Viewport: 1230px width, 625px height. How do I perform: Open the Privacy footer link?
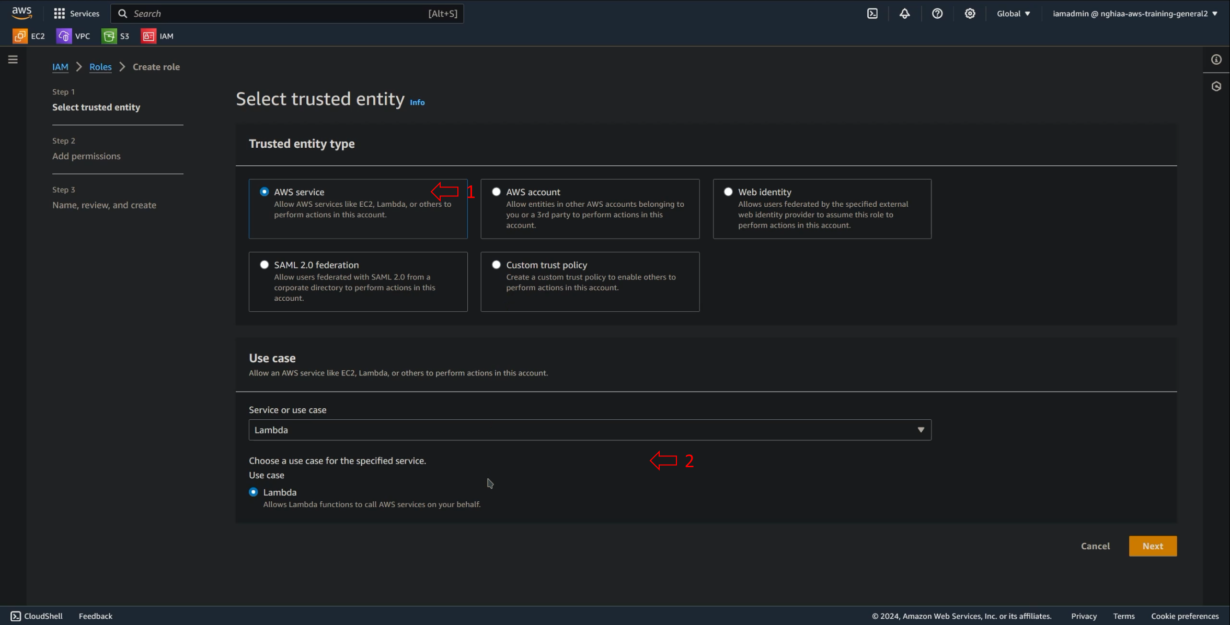[1084, 616]
